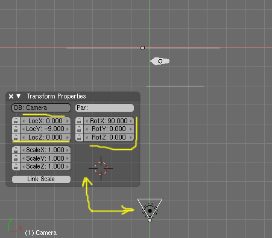Click the Link Scale button
The image size is (272, 238).
pyautogui.click(x=41, y=179)
